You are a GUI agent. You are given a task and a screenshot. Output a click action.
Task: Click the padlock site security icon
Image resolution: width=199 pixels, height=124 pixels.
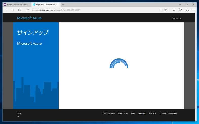[28, 10]
